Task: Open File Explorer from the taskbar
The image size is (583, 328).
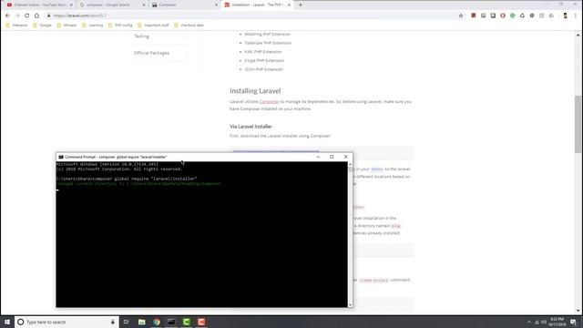Action: 142,322
